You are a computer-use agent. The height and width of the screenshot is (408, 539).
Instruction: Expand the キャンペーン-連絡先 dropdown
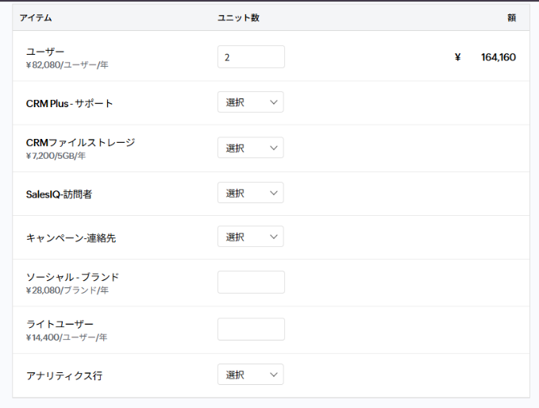pos(250,237)
